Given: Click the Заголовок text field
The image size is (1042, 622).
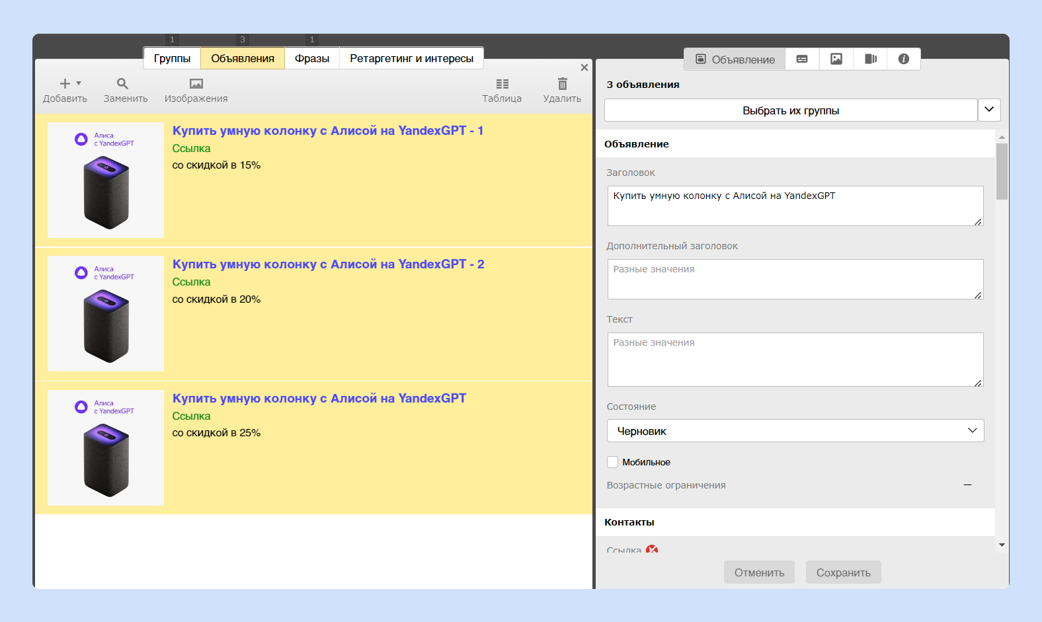Looking at the screenshot, I should [x=795, y=206].
